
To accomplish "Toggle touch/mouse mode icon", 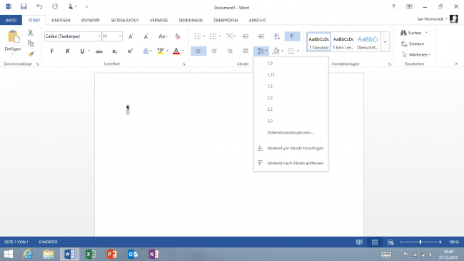I will coord(71,6).
